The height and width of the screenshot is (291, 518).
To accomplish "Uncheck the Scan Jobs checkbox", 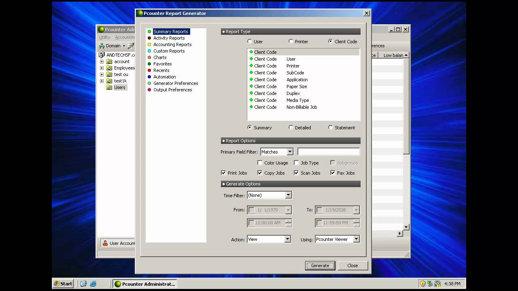I will tap(296, 173).
